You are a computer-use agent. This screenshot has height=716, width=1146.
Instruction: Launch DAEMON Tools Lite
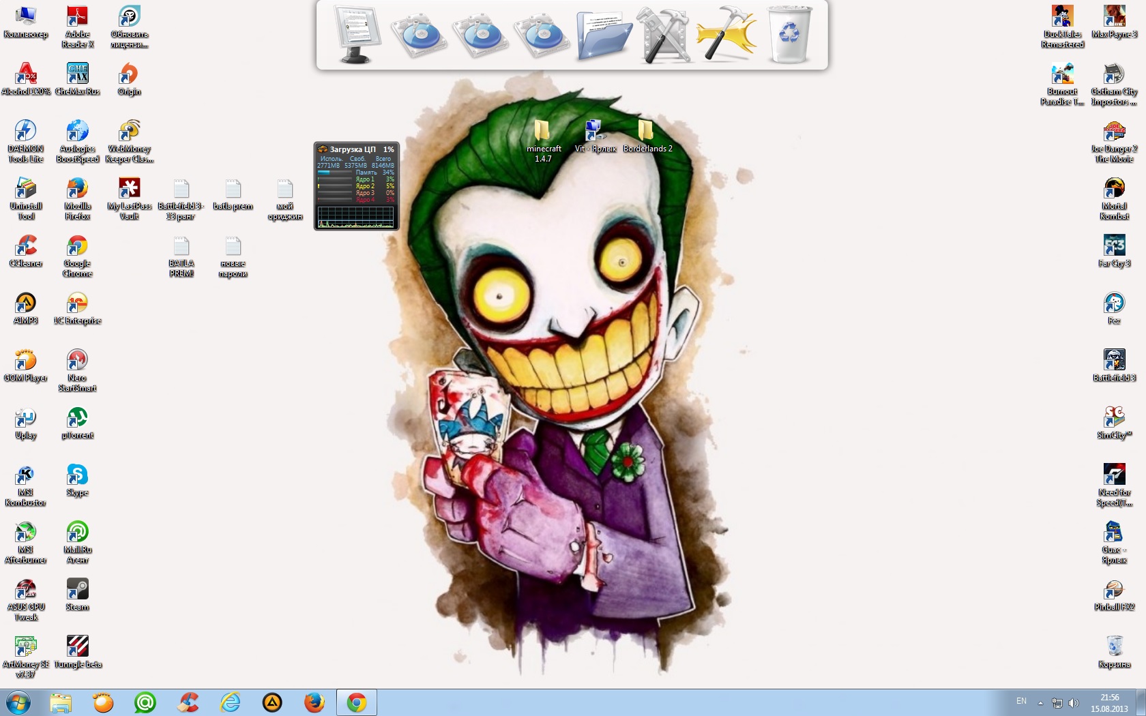coord(26,141)
